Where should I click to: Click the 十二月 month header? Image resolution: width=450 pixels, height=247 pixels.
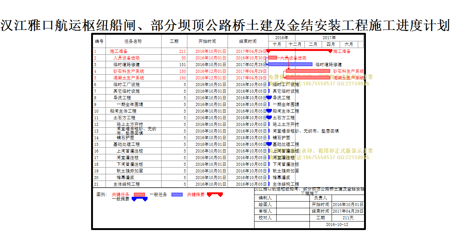(x=295, y=44)
